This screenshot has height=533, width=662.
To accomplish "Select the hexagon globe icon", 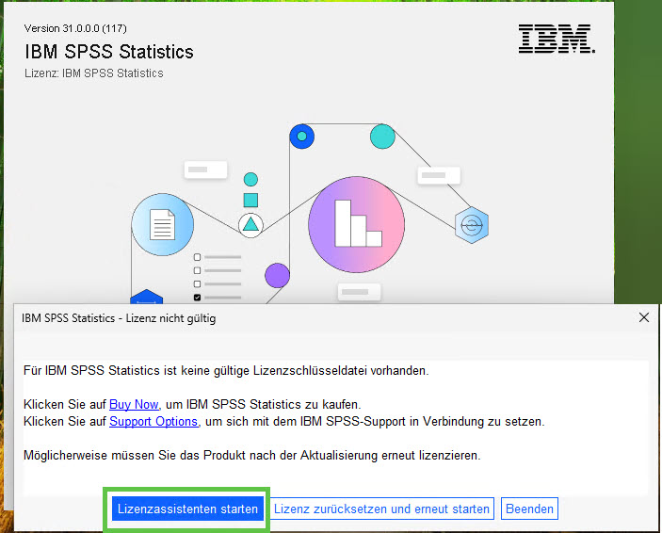I will click(x=471, y=225).
